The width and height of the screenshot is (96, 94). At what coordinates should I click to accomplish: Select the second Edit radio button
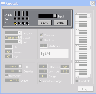pos(19,24)
